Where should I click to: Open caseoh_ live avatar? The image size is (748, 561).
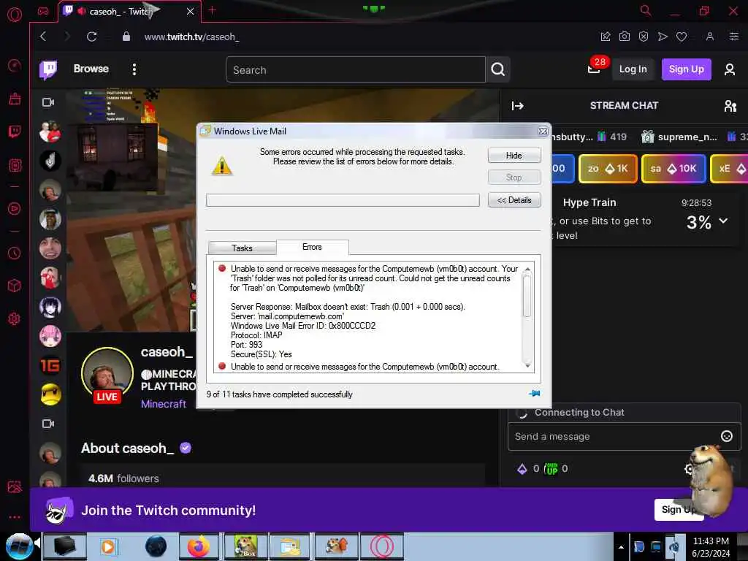click(x=107, y=374)
